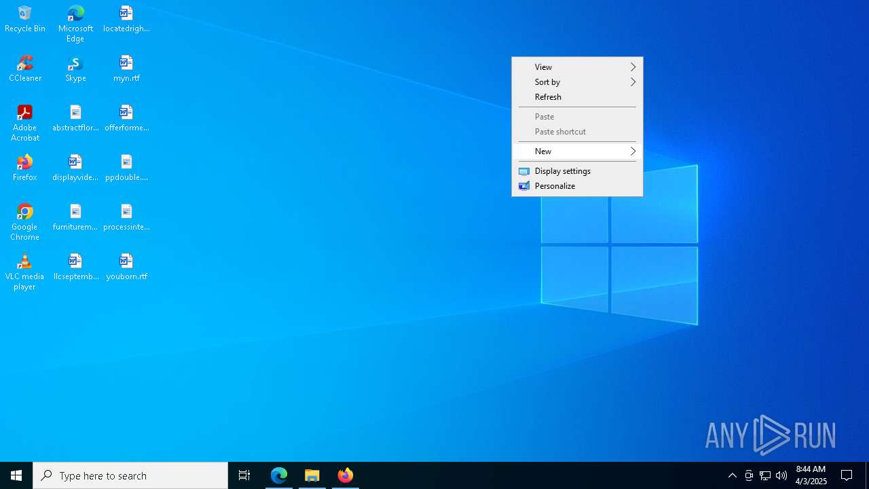Select the locatedrigh... document icon
Viewport: 869px width, 489px height.
pyautogui.click(x=126, y=19)
